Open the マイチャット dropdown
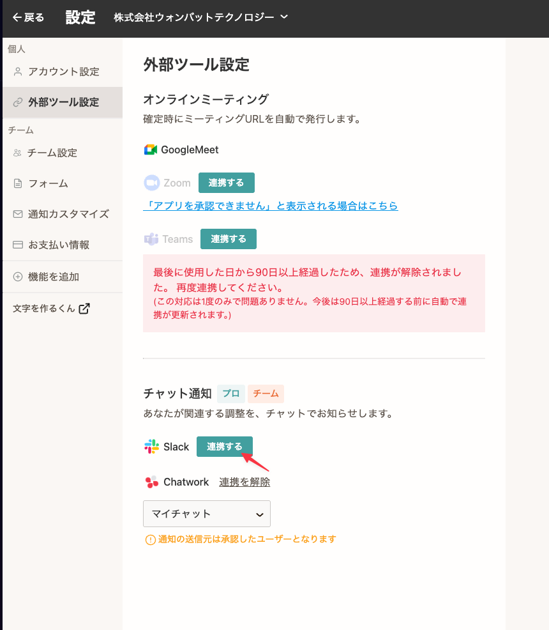Viewport: 549px width, 630px height. click(x=207, y=514)
